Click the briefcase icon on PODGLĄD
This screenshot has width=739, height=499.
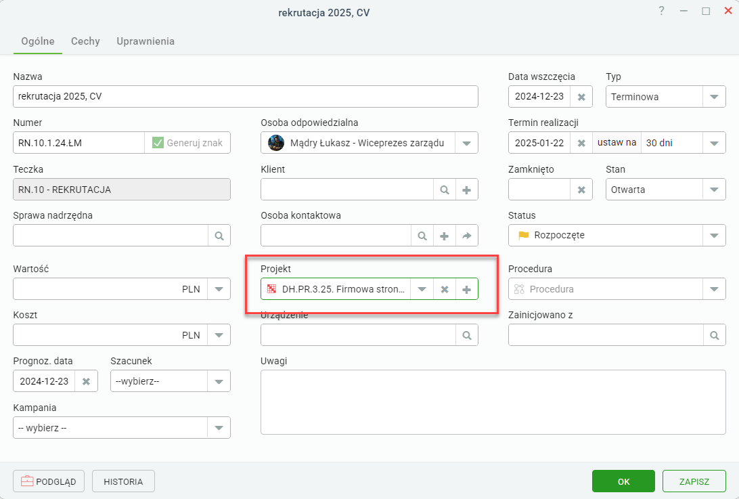tap(27, 481)
